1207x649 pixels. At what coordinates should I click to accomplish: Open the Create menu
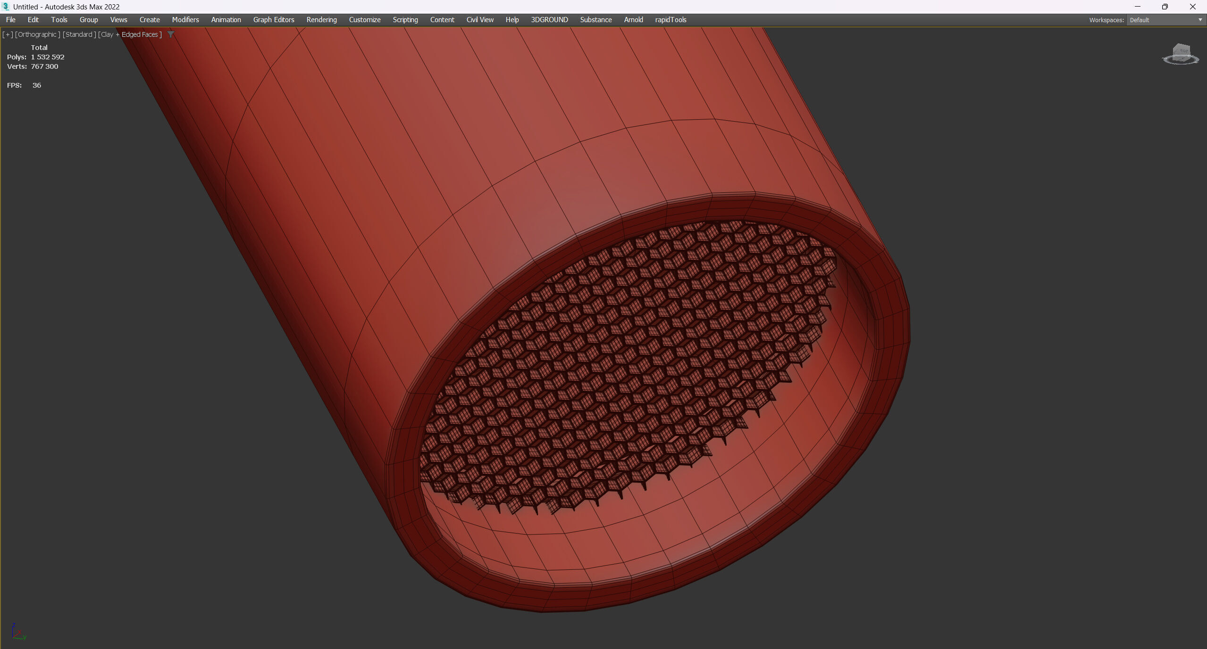(x=150, y=20)
